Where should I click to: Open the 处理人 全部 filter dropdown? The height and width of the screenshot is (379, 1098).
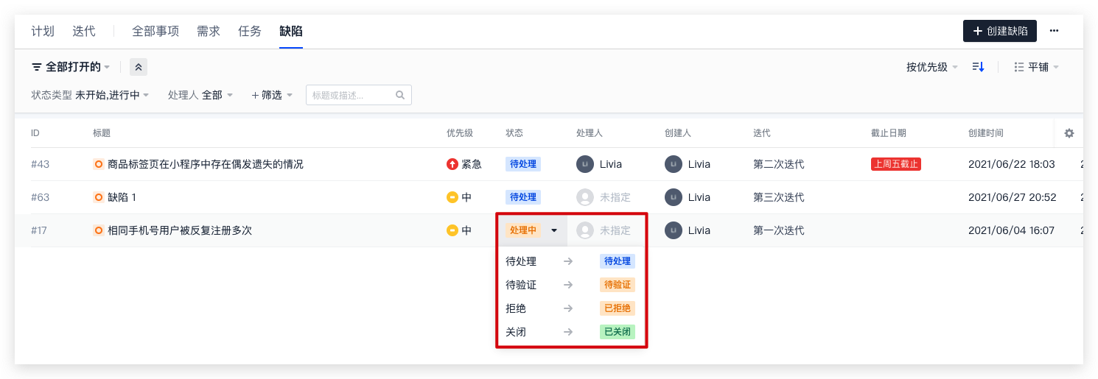pos(200,95)
